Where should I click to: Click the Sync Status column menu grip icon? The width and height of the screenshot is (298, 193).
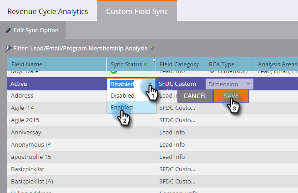tap(153, 60)
